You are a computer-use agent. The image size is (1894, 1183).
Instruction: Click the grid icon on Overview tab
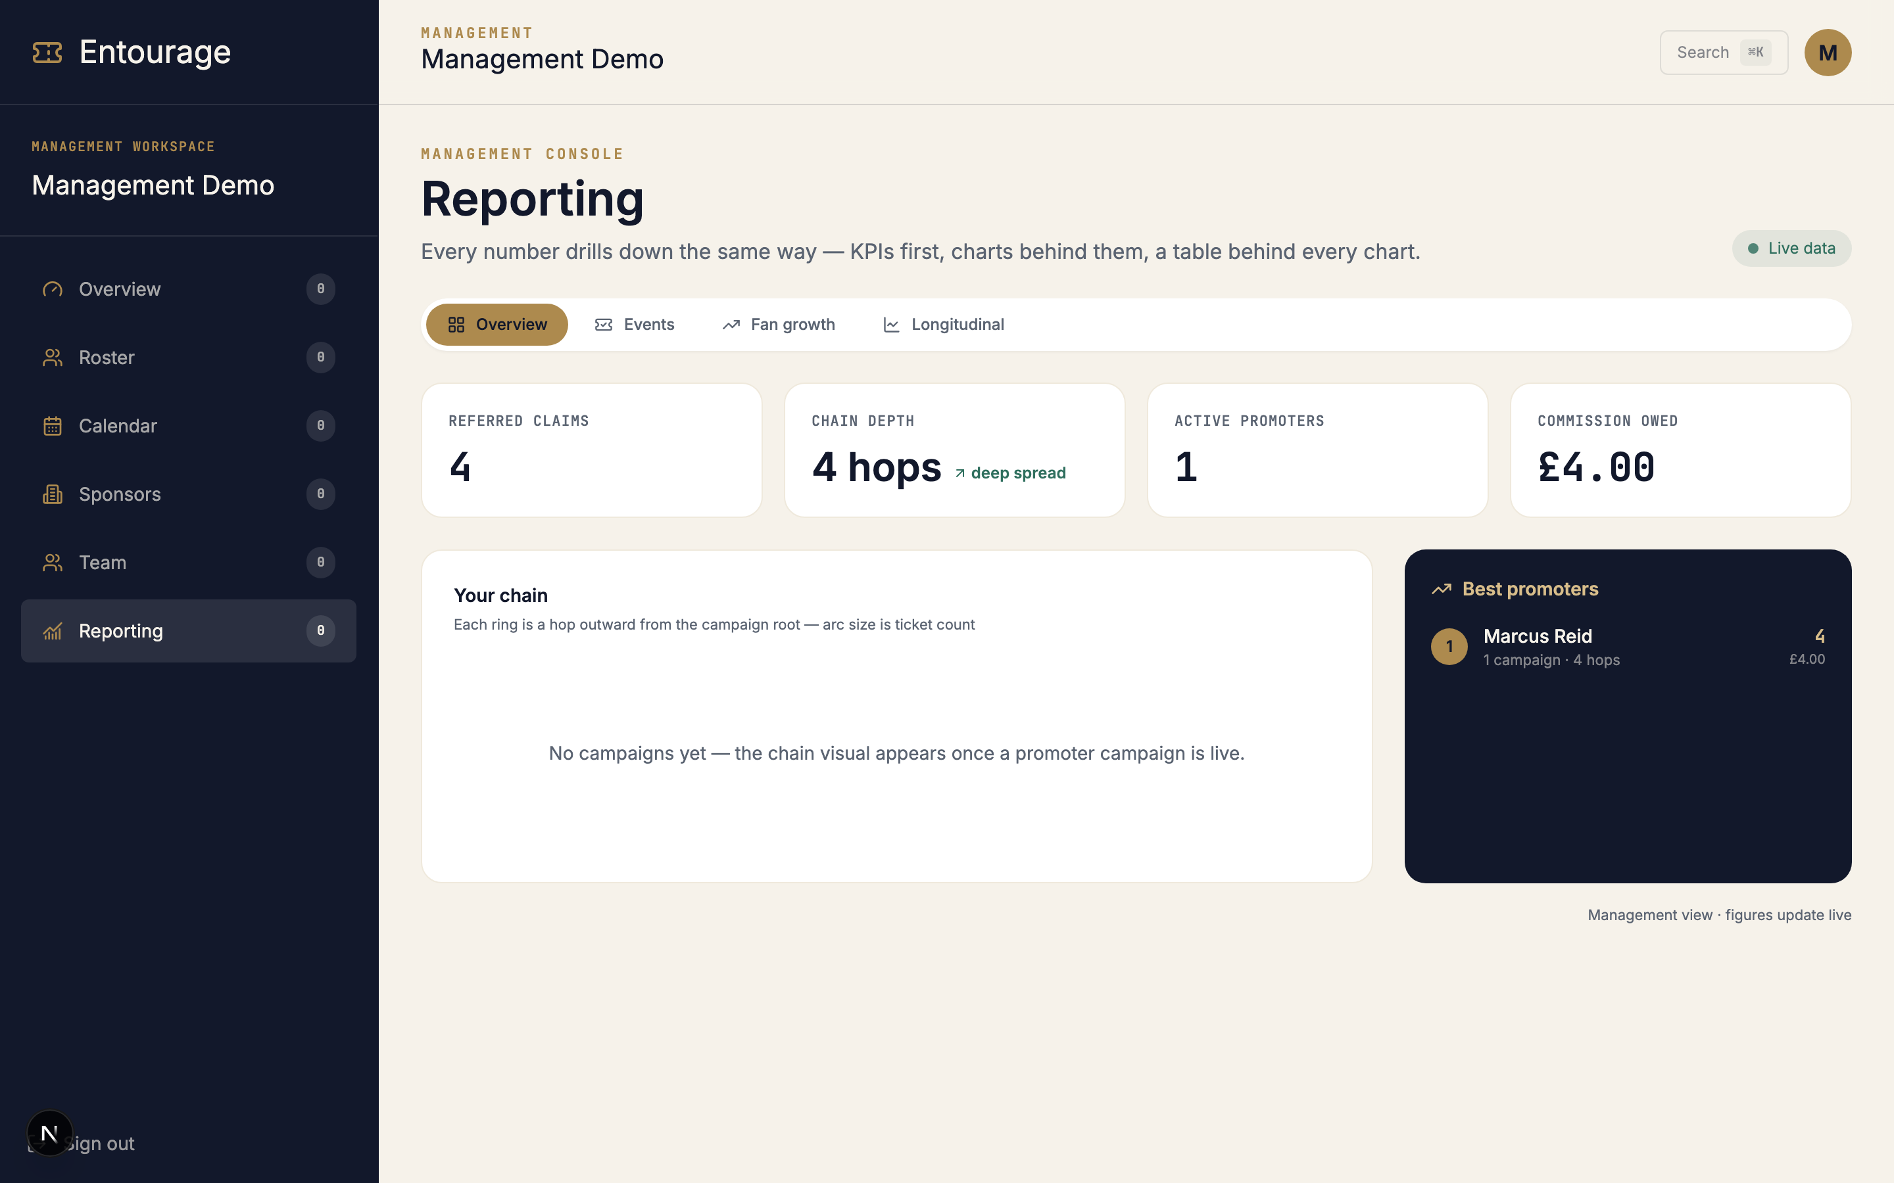coord(456,325)
